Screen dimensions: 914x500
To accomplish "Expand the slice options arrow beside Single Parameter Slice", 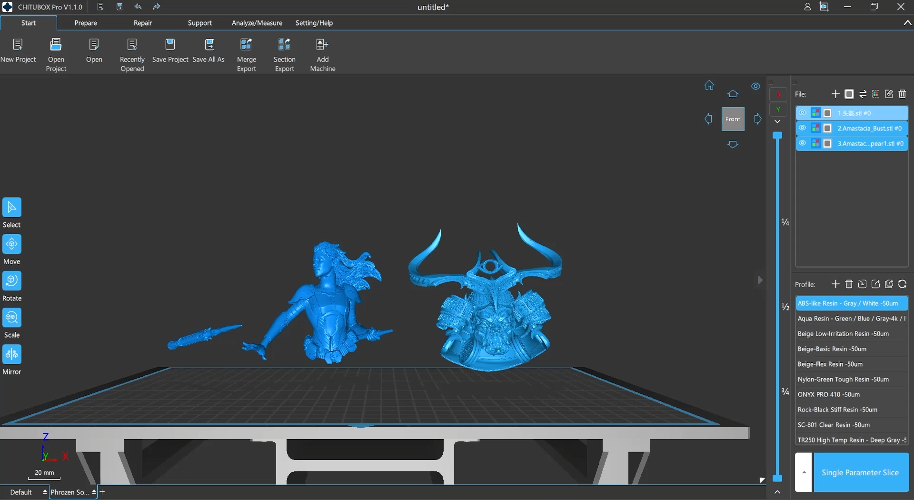I will click(804, 472).
